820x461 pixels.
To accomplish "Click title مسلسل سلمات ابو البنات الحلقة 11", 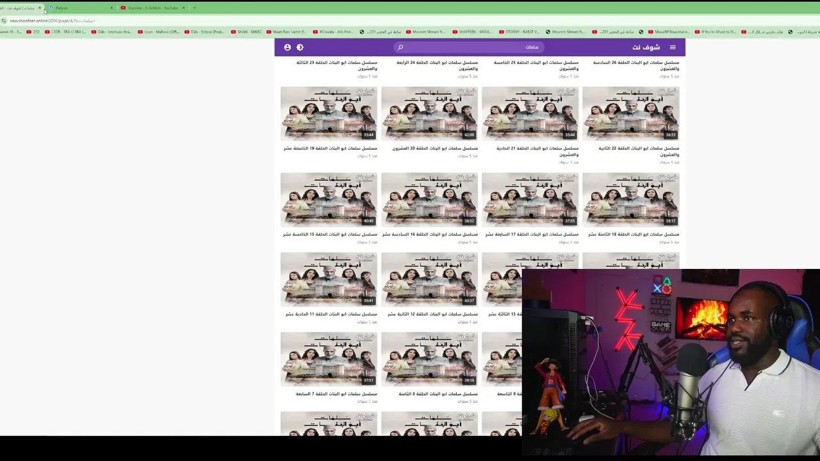I will 331,314.
